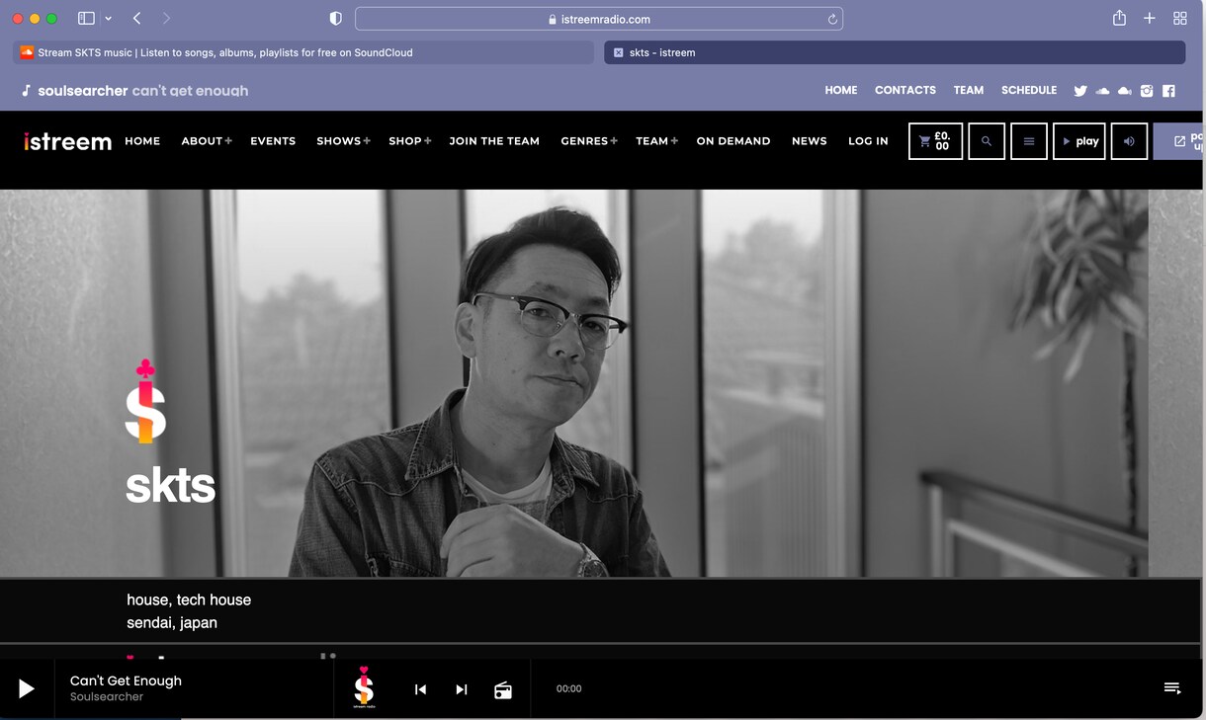Click the LOG IN link
Viewport: 1206px width, 720px height.
click(868, 141)
